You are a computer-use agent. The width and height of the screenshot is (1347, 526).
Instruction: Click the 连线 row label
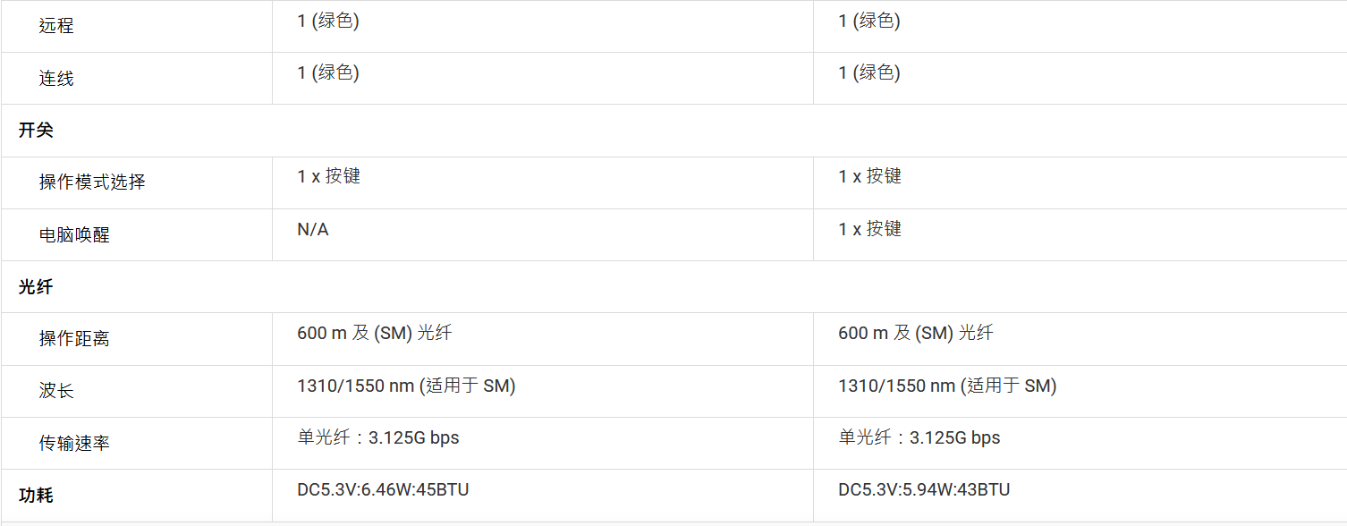[56, 79]
